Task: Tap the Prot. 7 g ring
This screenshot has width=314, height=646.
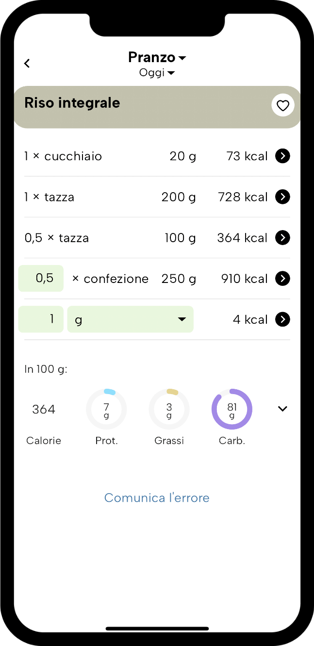Action: pos(106,409)
